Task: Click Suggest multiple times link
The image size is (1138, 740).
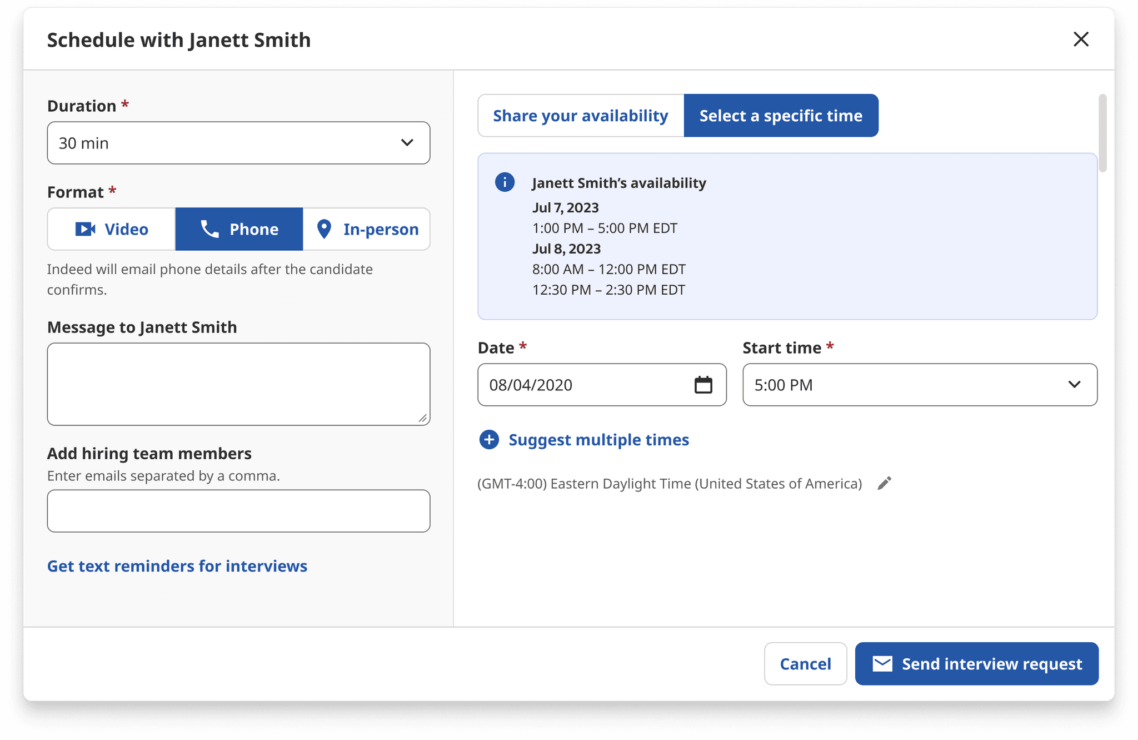Action: click(x=583, y=440)
